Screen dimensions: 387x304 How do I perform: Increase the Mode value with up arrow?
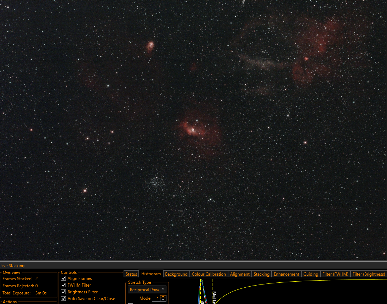163,297
